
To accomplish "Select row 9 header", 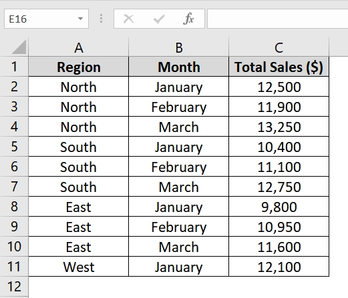I will (14, 227).
